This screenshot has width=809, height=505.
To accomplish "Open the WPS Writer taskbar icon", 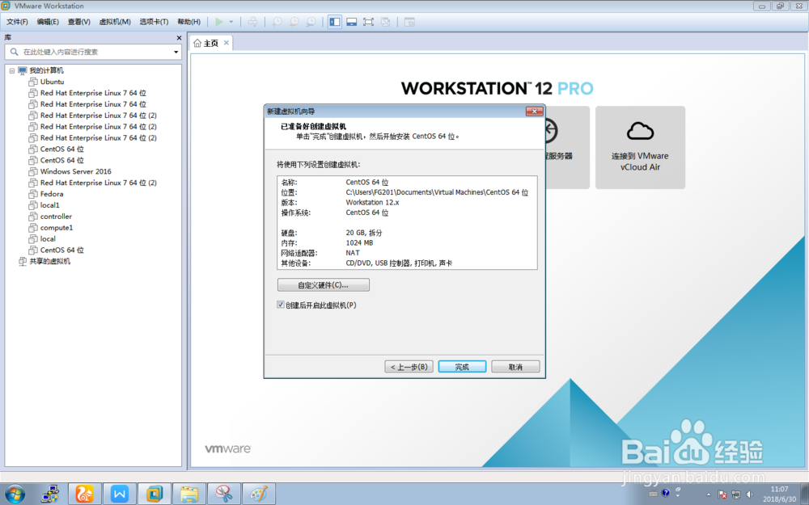I will (x=120, y=494).
